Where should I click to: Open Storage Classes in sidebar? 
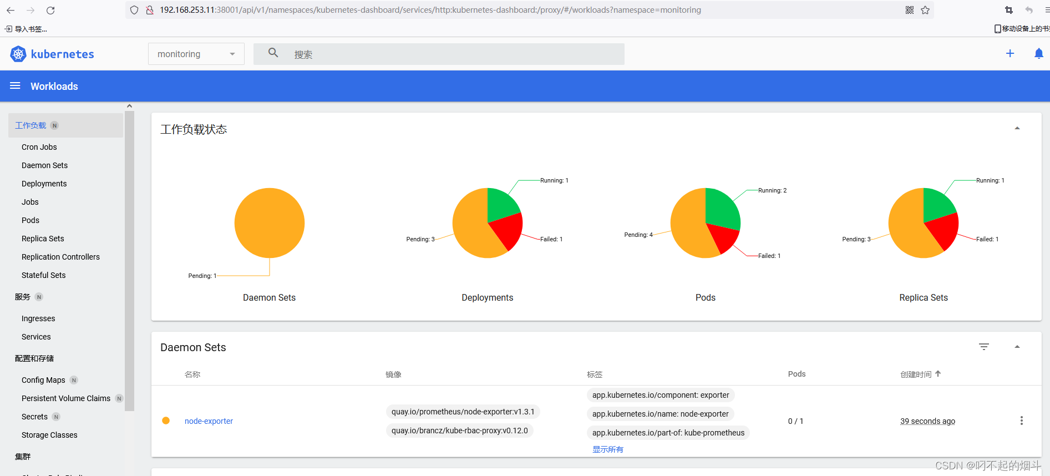pos(49,435)
